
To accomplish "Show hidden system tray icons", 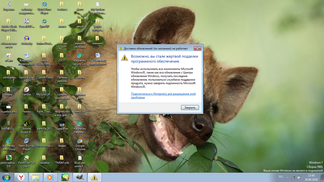I will tap(287, 177).
